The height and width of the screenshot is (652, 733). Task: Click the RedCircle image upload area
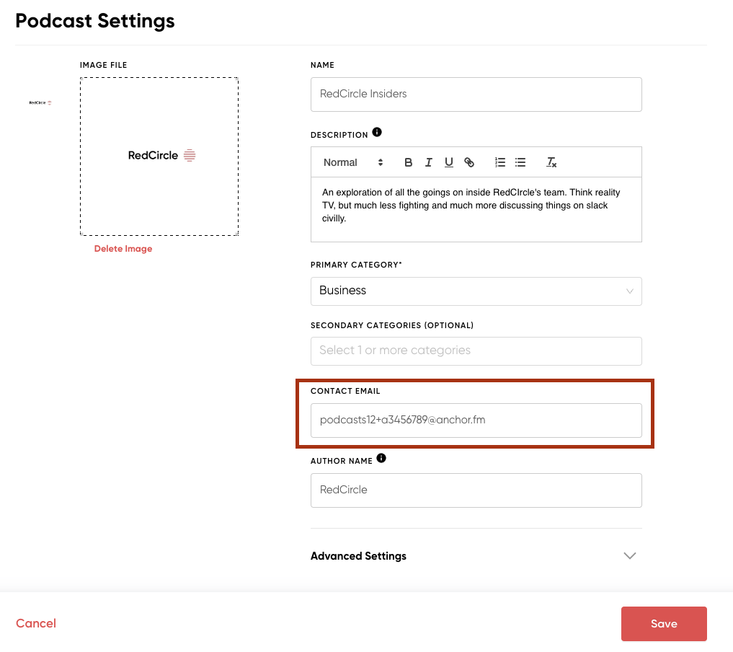click(159, 157)
